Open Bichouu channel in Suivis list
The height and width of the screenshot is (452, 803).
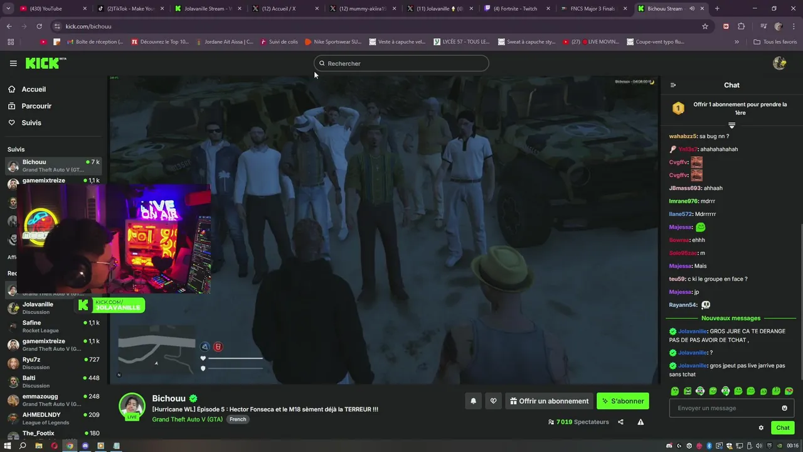click(53, 166)
